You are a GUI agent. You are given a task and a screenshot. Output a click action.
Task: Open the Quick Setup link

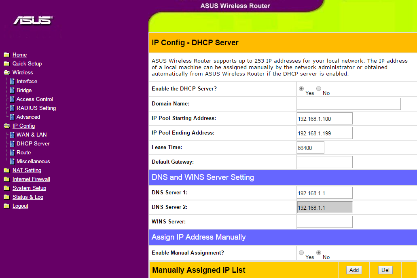tap(27, 63)
